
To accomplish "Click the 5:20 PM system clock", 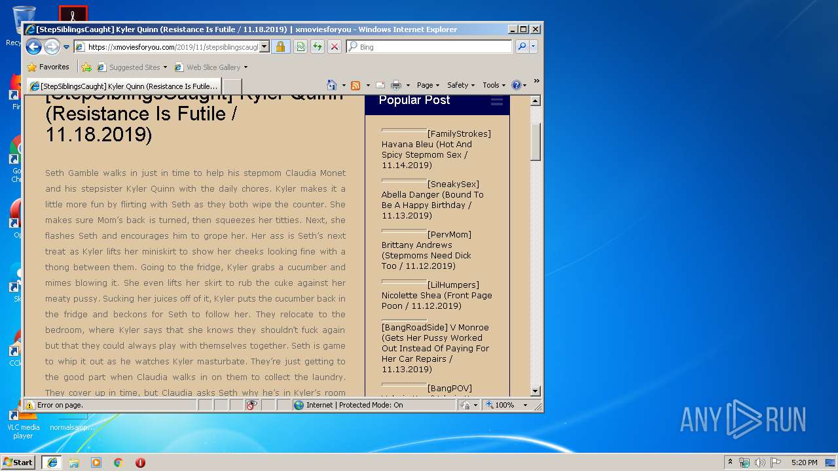I will [x=804, y=462].
